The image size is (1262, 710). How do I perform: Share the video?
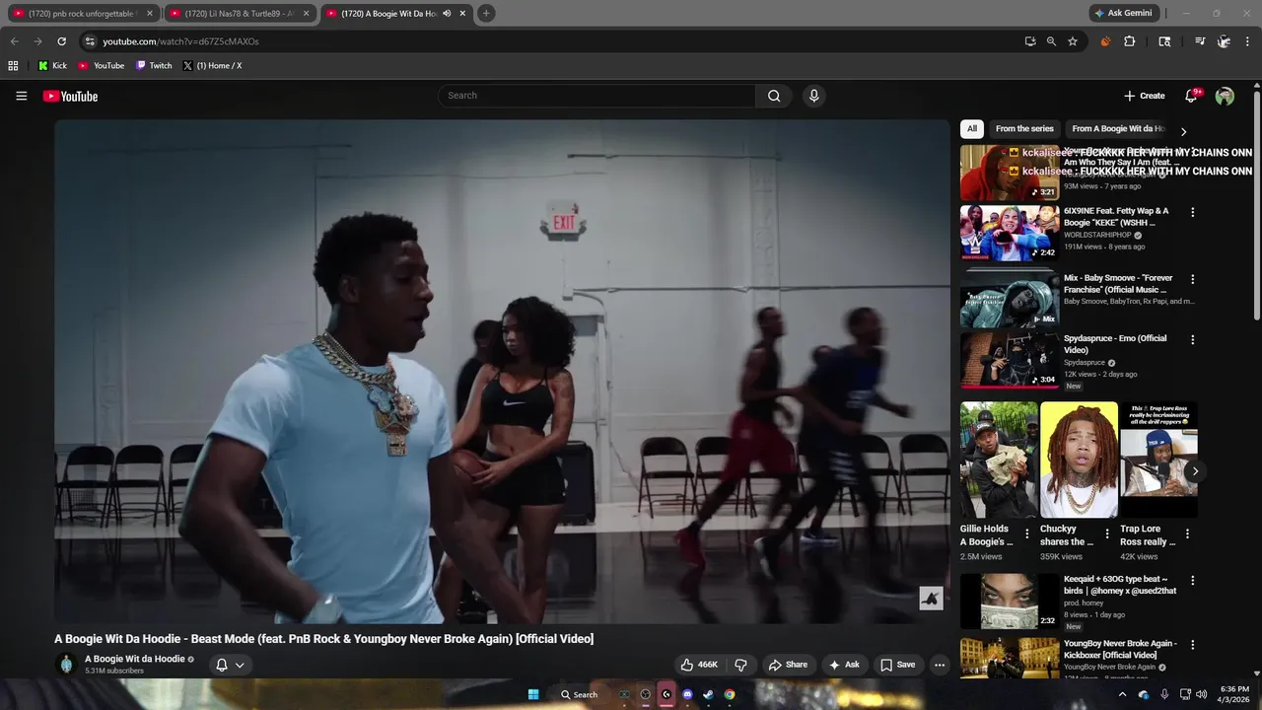(x=788, y=665)
